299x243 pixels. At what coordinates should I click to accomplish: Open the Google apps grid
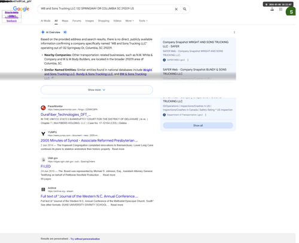pos(280,9)
